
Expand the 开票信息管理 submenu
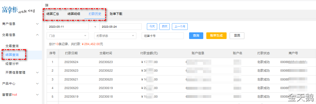pos(37,72)
